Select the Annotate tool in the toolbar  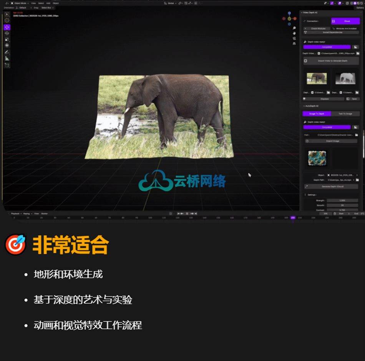coord(7,52)
